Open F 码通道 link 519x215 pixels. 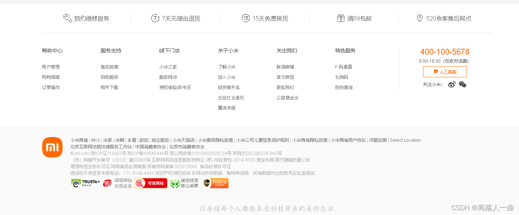click(x=344, y=67)
